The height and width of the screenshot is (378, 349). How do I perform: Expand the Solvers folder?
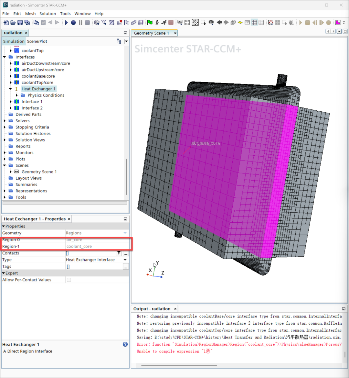(x=4, y=121)
